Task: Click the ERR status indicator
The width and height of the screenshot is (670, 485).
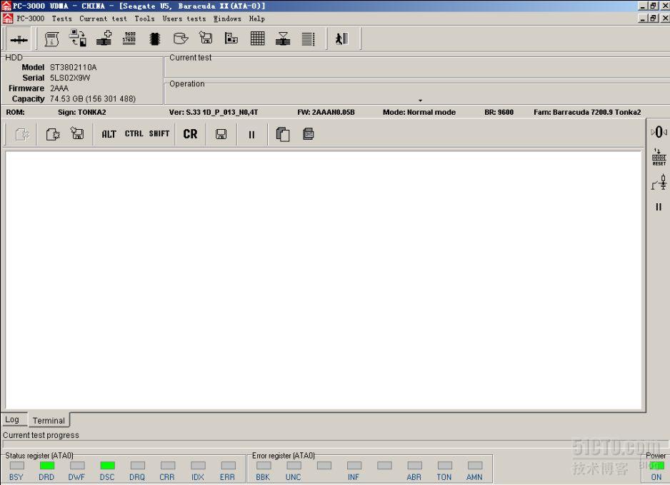Action: tap(229, 465)
